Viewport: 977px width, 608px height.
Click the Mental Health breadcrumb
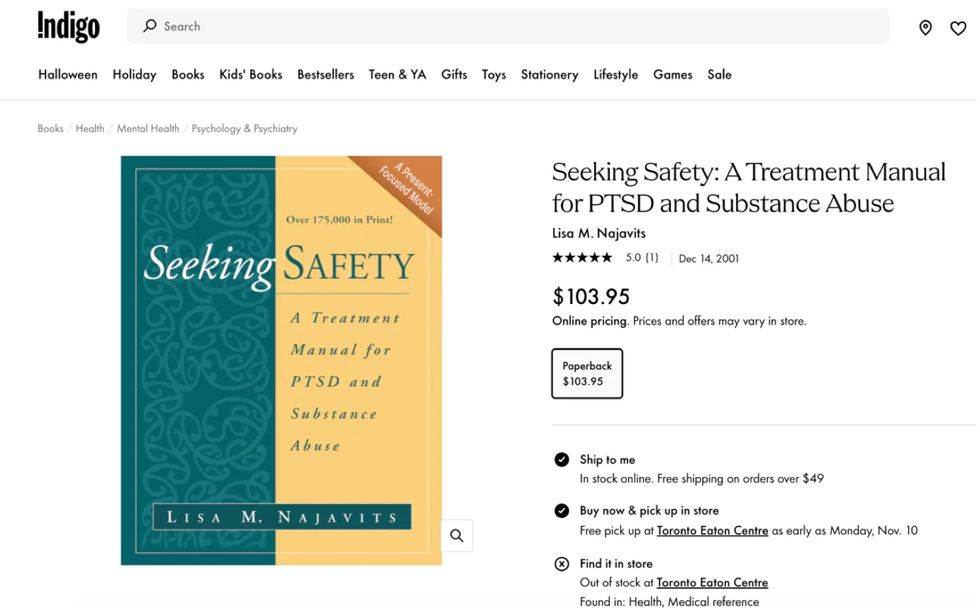pyautogui.click(x=148, y=128)
